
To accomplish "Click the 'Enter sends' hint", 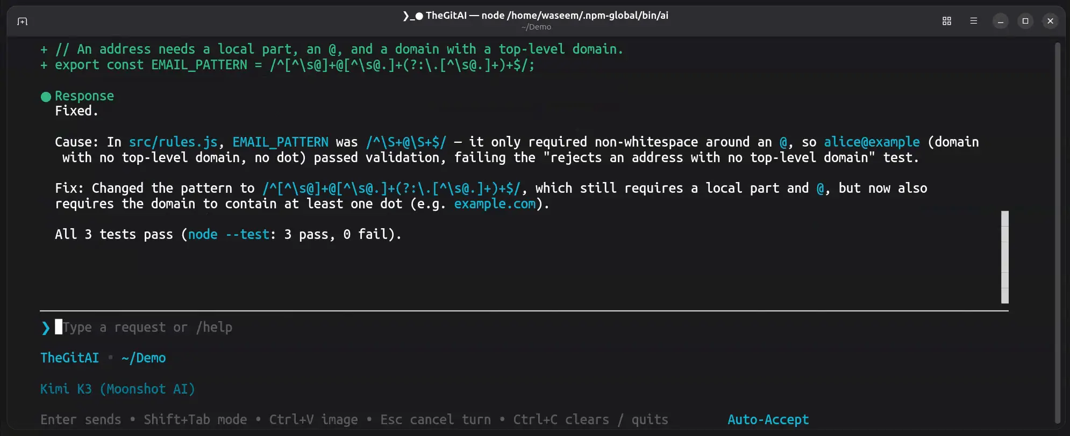I will 81,419.
